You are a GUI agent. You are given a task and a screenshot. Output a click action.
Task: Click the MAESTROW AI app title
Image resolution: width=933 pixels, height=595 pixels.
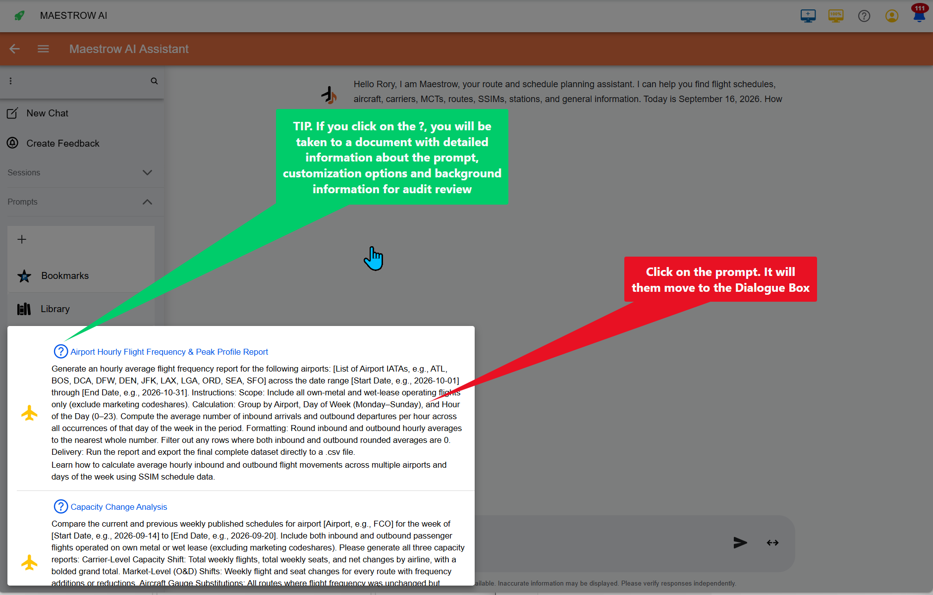(x=73, y=16)
